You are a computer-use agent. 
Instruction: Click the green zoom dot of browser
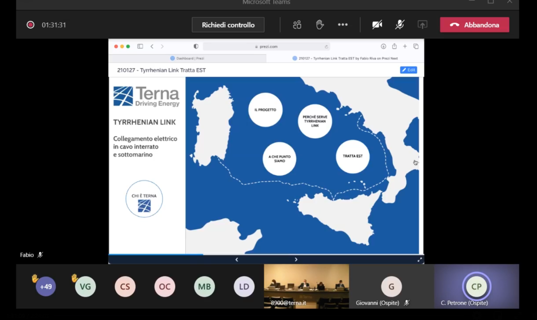tap(128, 46)
